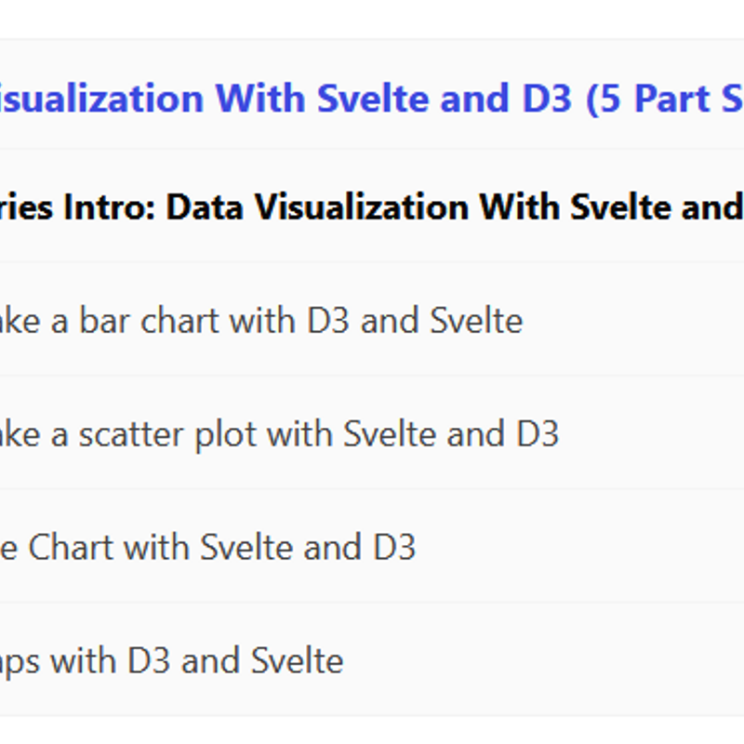
Task: Click 'Svelte' at the end of the last list entry
Action: coord(298,661)
